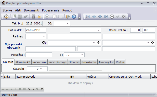Go to previous record with blue left arrow
The height and width of the screenshot is (97, 157).
[94, 17]
